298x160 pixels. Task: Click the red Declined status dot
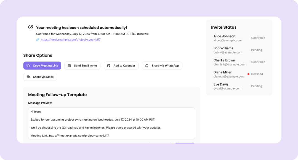click(x=248, y=74)
